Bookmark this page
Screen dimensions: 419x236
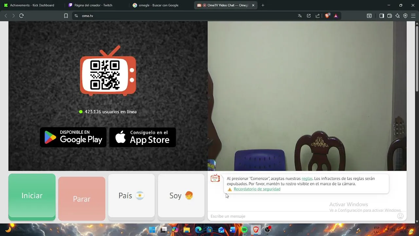pyautogui.click(x=66, y=16)
